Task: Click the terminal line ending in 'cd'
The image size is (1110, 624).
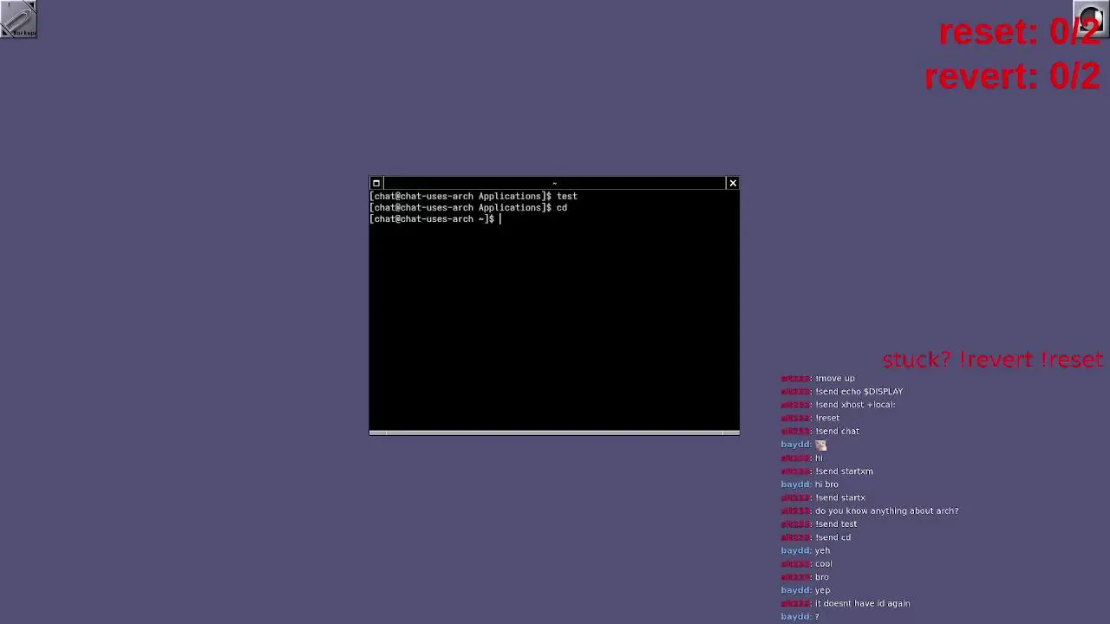Action: click(x=468, y=207)
